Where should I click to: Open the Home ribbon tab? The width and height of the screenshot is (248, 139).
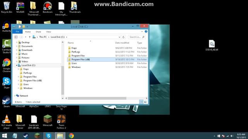tap(28, 32)
